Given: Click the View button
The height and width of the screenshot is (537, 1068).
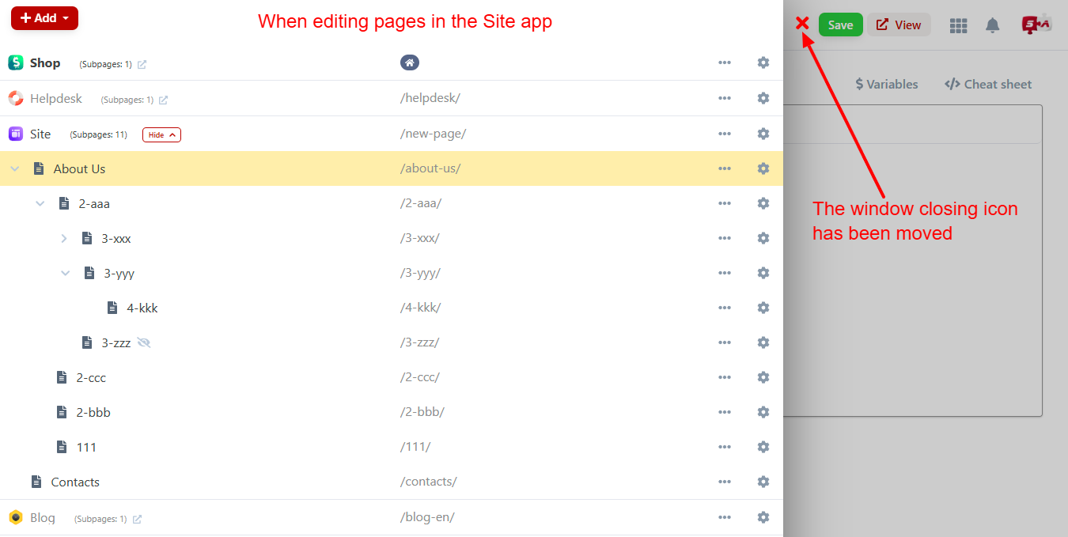Looking at the screenshot, I should [899, 25].
